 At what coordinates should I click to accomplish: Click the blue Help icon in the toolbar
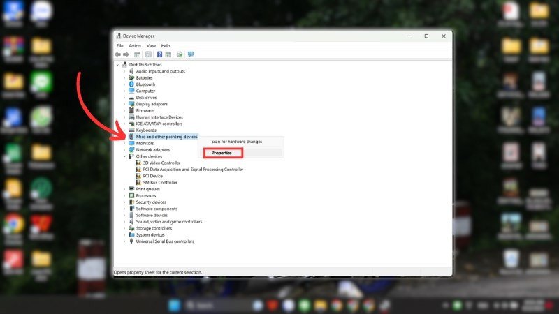(x=159, y=54)
